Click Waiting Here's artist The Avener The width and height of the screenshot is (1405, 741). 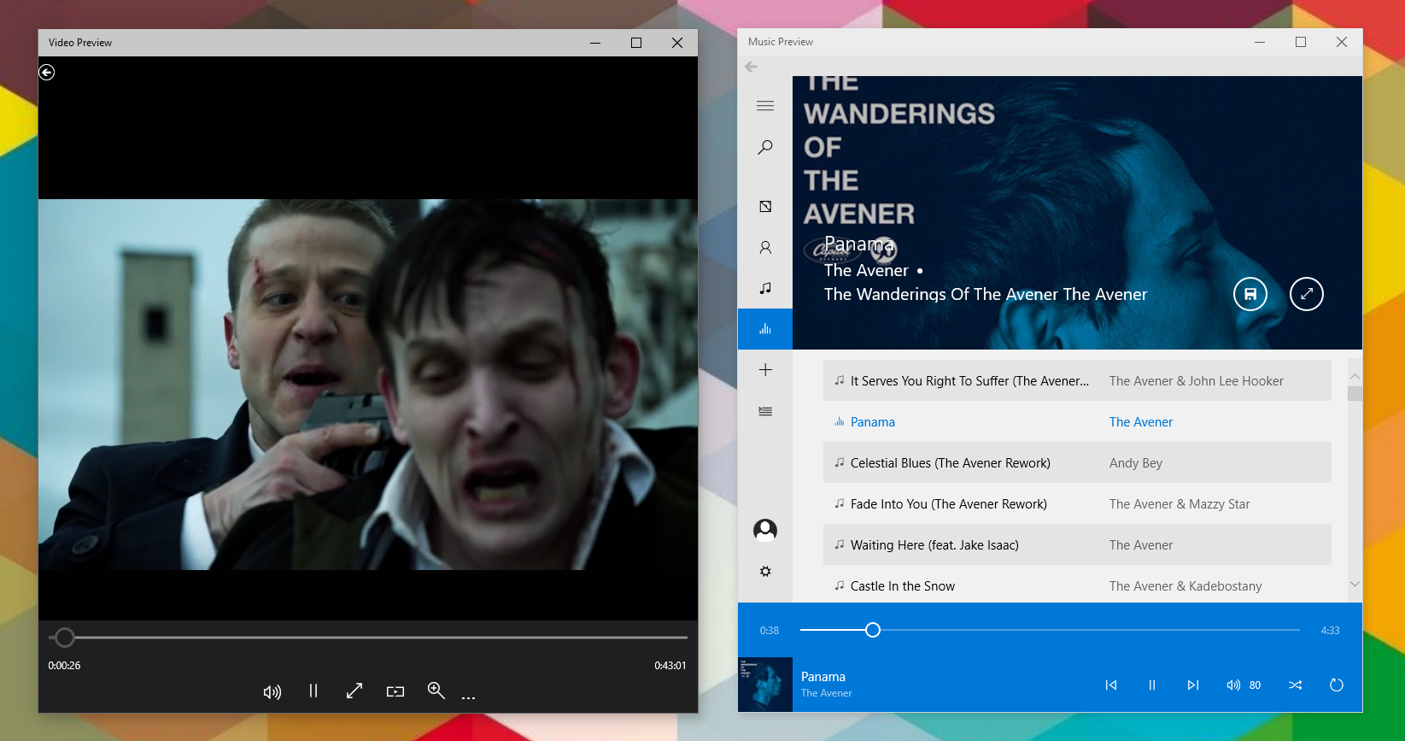coord(1140,545)
